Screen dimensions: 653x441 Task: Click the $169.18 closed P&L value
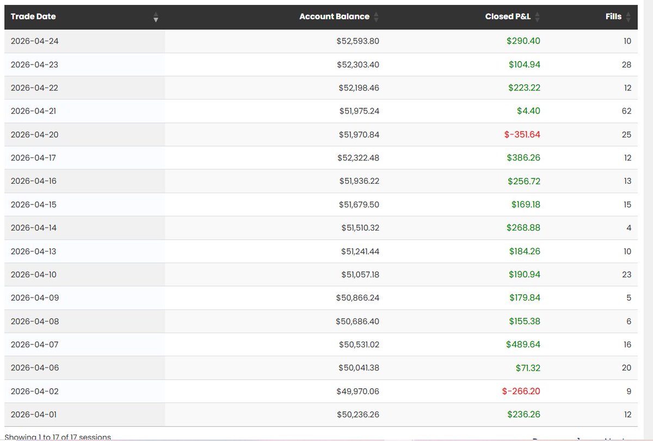pos(526,205)
